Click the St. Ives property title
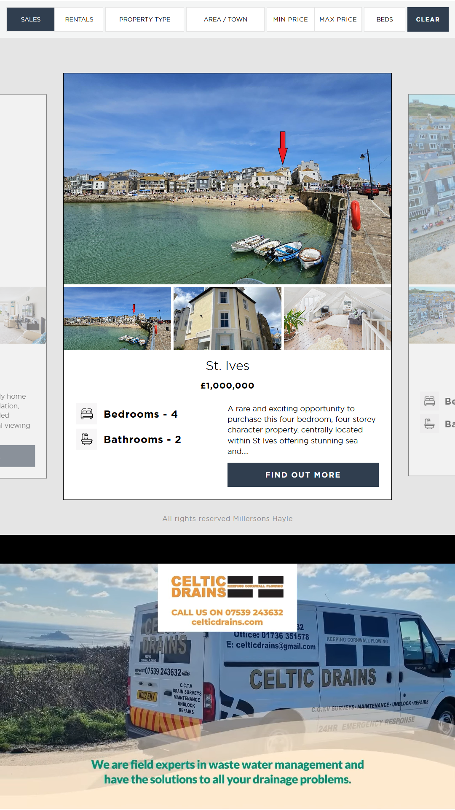The image size is (455, 810). [227, 366]
